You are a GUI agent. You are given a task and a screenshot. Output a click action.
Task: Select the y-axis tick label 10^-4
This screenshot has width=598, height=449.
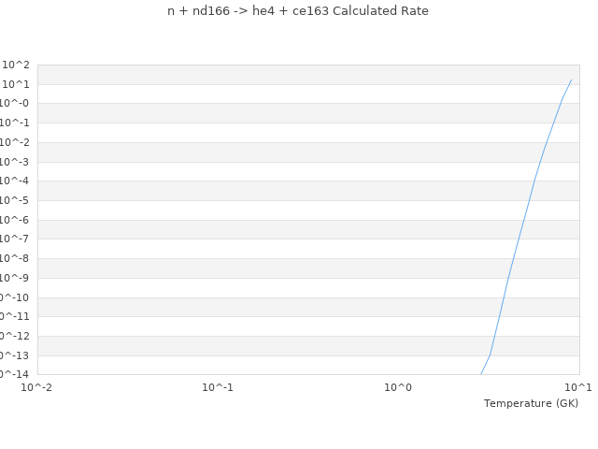point(14,181)
